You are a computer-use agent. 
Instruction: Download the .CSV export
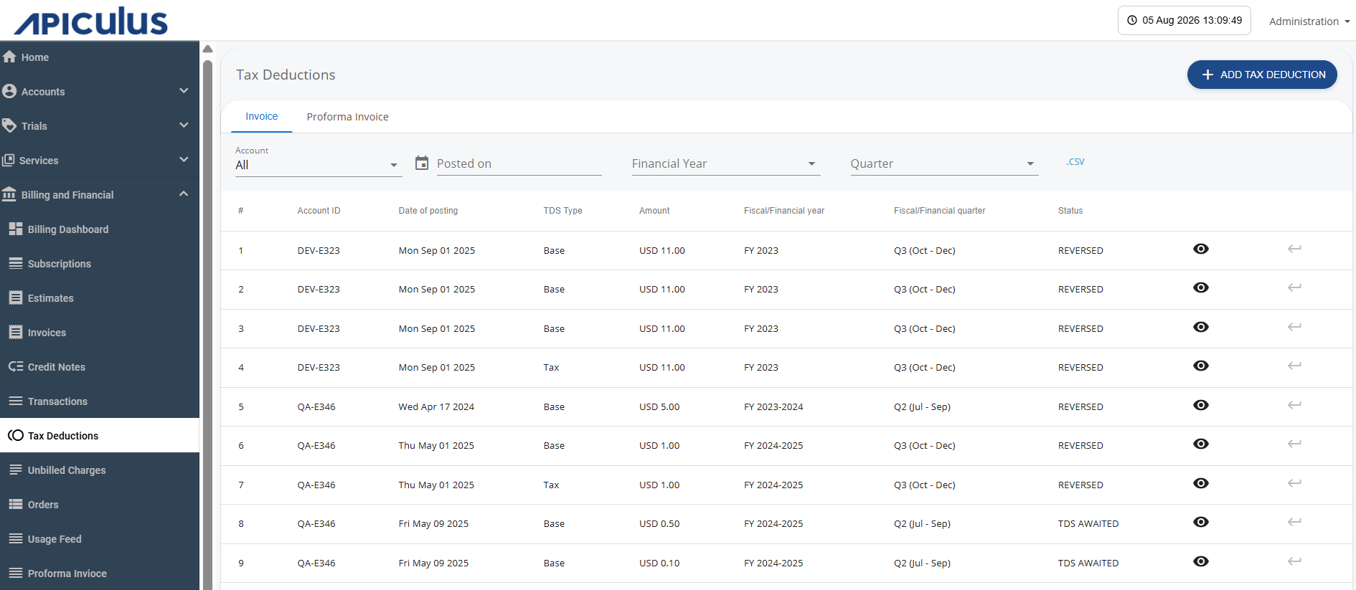point(1075,162)
